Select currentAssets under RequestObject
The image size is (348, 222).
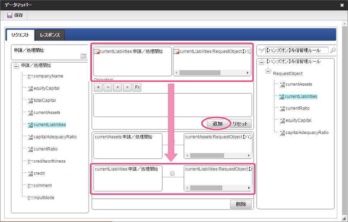tap(299, 84)
